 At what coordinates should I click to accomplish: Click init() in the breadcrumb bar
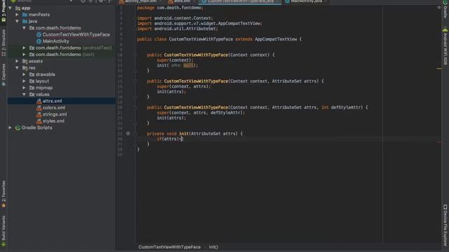coord(213,247)
